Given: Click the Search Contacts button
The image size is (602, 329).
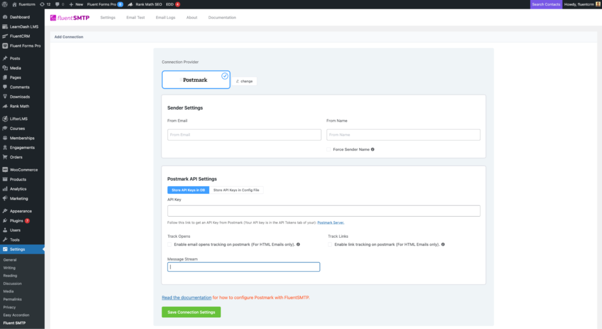Looking at the screenshot, I should click(x=546, y=4).
